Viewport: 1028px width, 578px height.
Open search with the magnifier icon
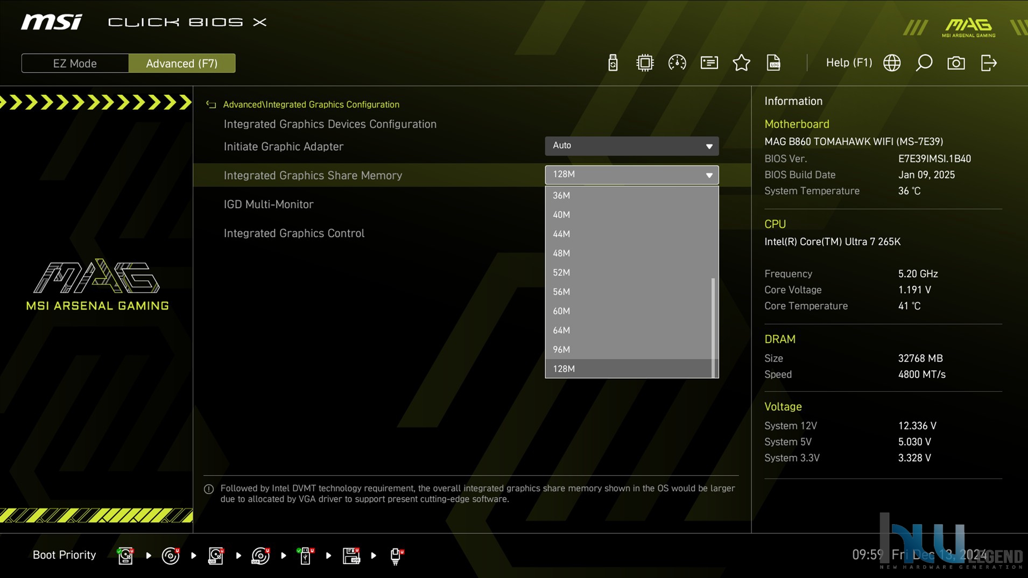(924, 63)
